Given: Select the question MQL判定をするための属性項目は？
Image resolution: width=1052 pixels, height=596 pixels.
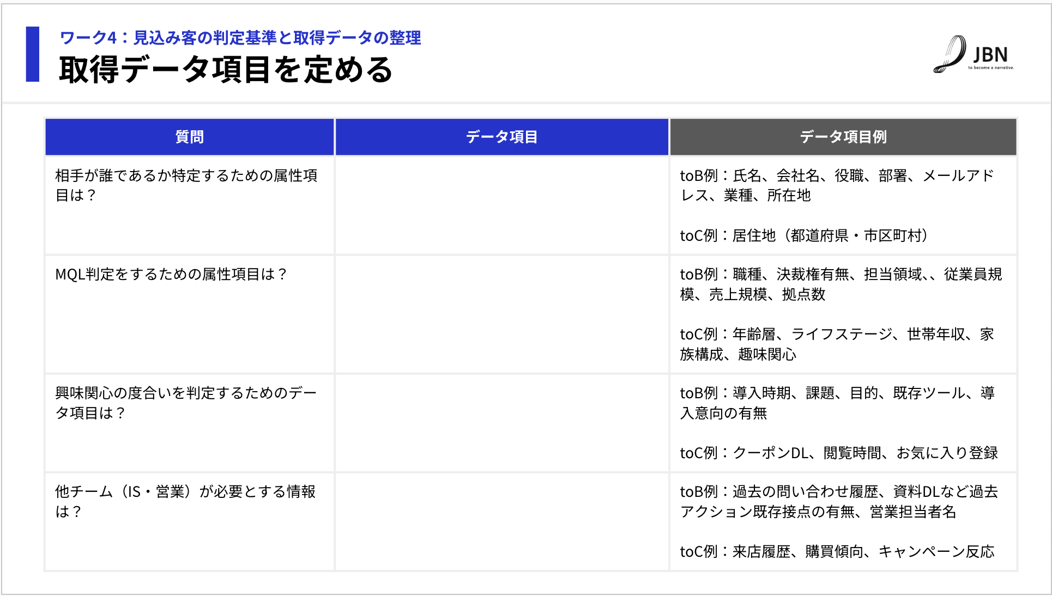Looking at the screenshot, I should [x=171, y=274].
